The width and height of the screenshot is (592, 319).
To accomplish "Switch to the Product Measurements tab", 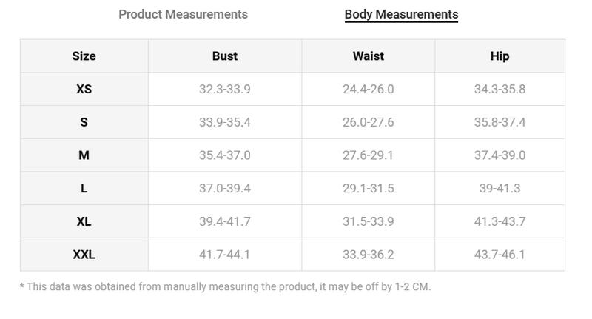I will [x=183, y=14].
